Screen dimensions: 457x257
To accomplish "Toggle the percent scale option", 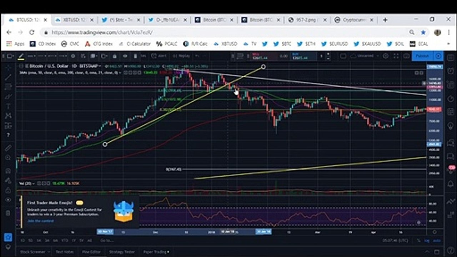I will click(419, 241).
